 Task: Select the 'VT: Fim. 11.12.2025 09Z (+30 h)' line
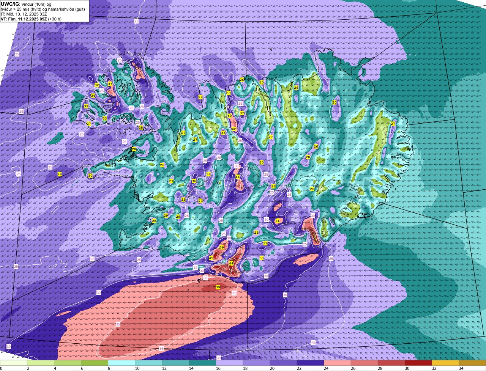pyautogui.click(x=31, y=19)
